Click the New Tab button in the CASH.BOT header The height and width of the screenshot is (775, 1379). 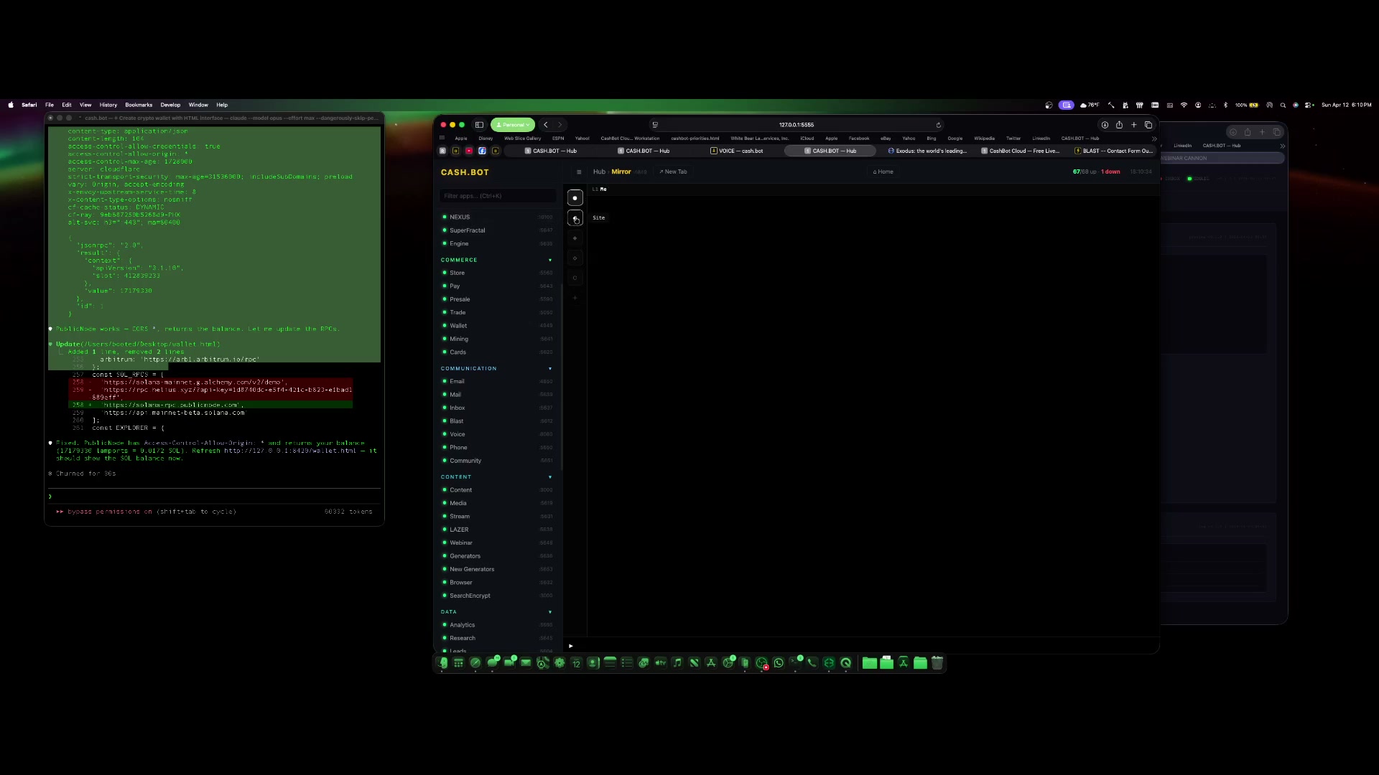pyautogui.click(x=673, y=172)
